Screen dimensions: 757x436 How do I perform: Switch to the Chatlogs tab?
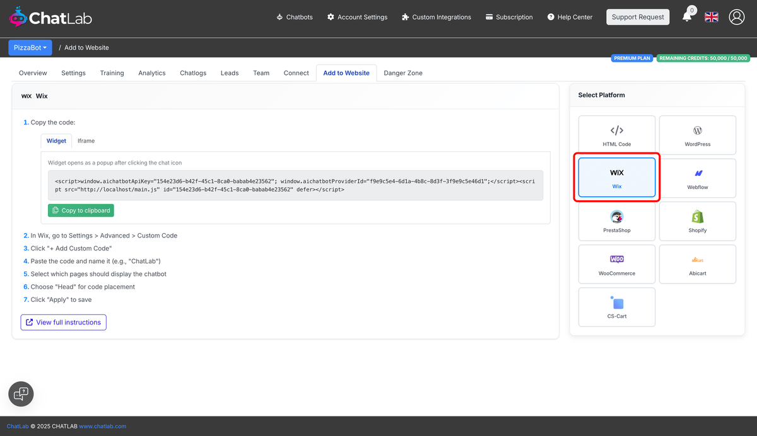[x=192, y=72]
